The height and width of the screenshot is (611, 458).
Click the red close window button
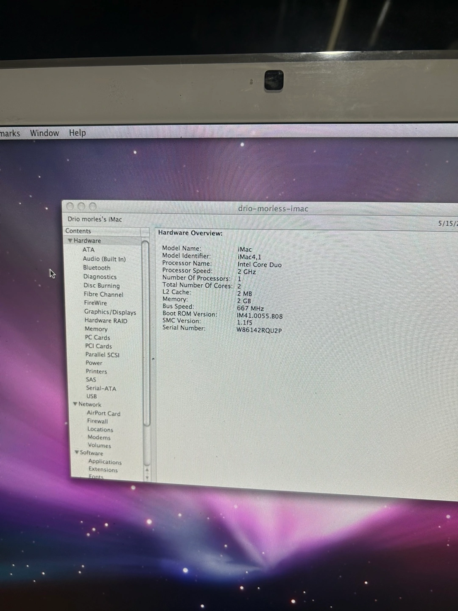coord(70,207)
